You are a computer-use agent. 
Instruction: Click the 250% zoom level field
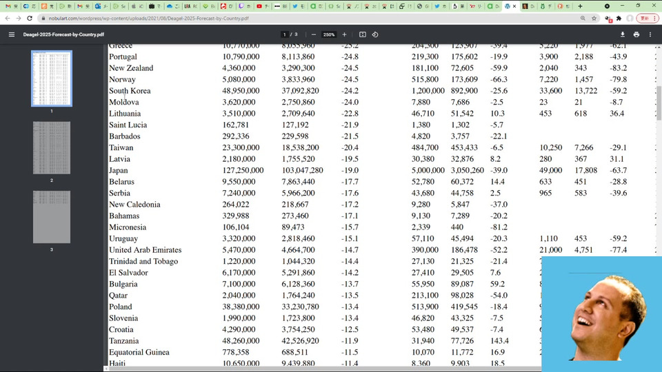pos(329,34)
